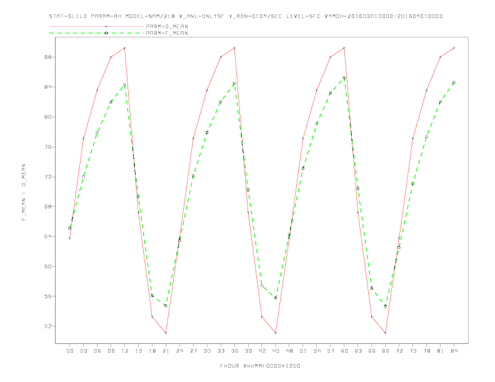This screenshot has width=495, height=382.
Task: Click the red solid O_MEAN legend line sample
Action: [x=97, y=26]
